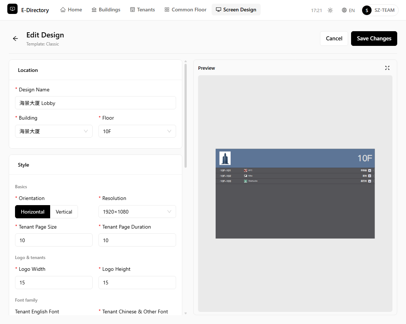The image size is (406, 324).
Task: Click the 10F-103 row in preview
Action: click(295, 181)
